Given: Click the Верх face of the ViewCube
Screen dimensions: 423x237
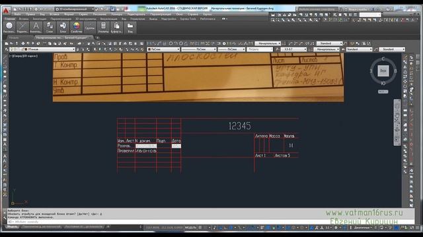Looking at the screenshot, I should click(x=383, y=71).
